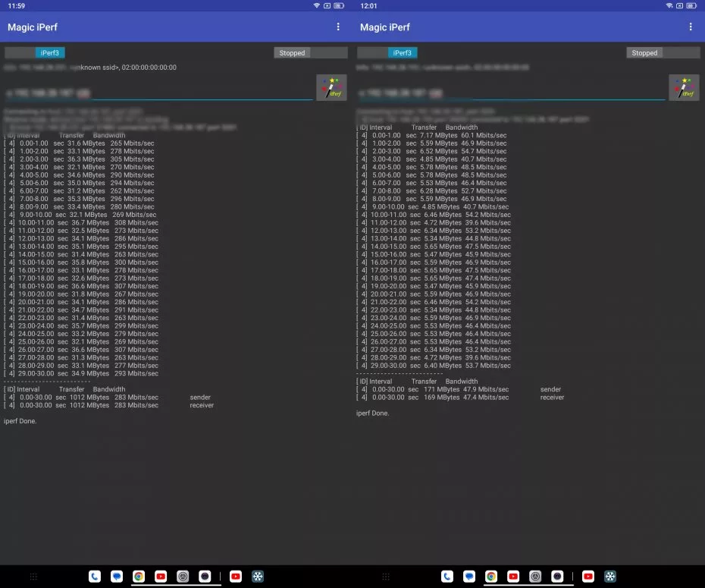Open the overflow menu in the right Magic iPerf window
Viewport: 705px width, 588px height.
point(691,27)
